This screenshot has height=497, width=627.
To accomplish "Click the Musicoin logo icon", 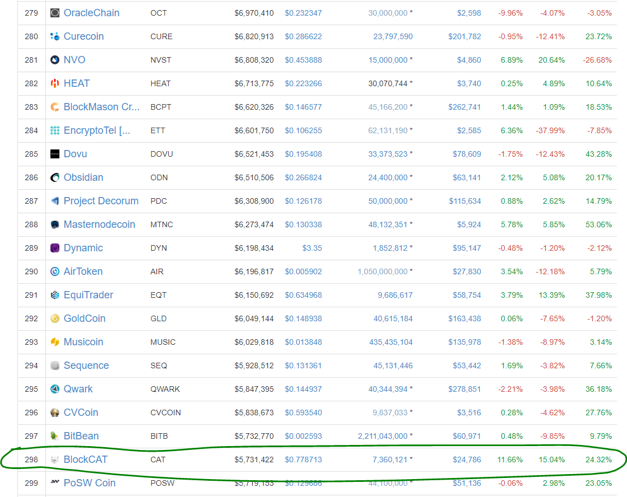I will (x=55, y=342).
